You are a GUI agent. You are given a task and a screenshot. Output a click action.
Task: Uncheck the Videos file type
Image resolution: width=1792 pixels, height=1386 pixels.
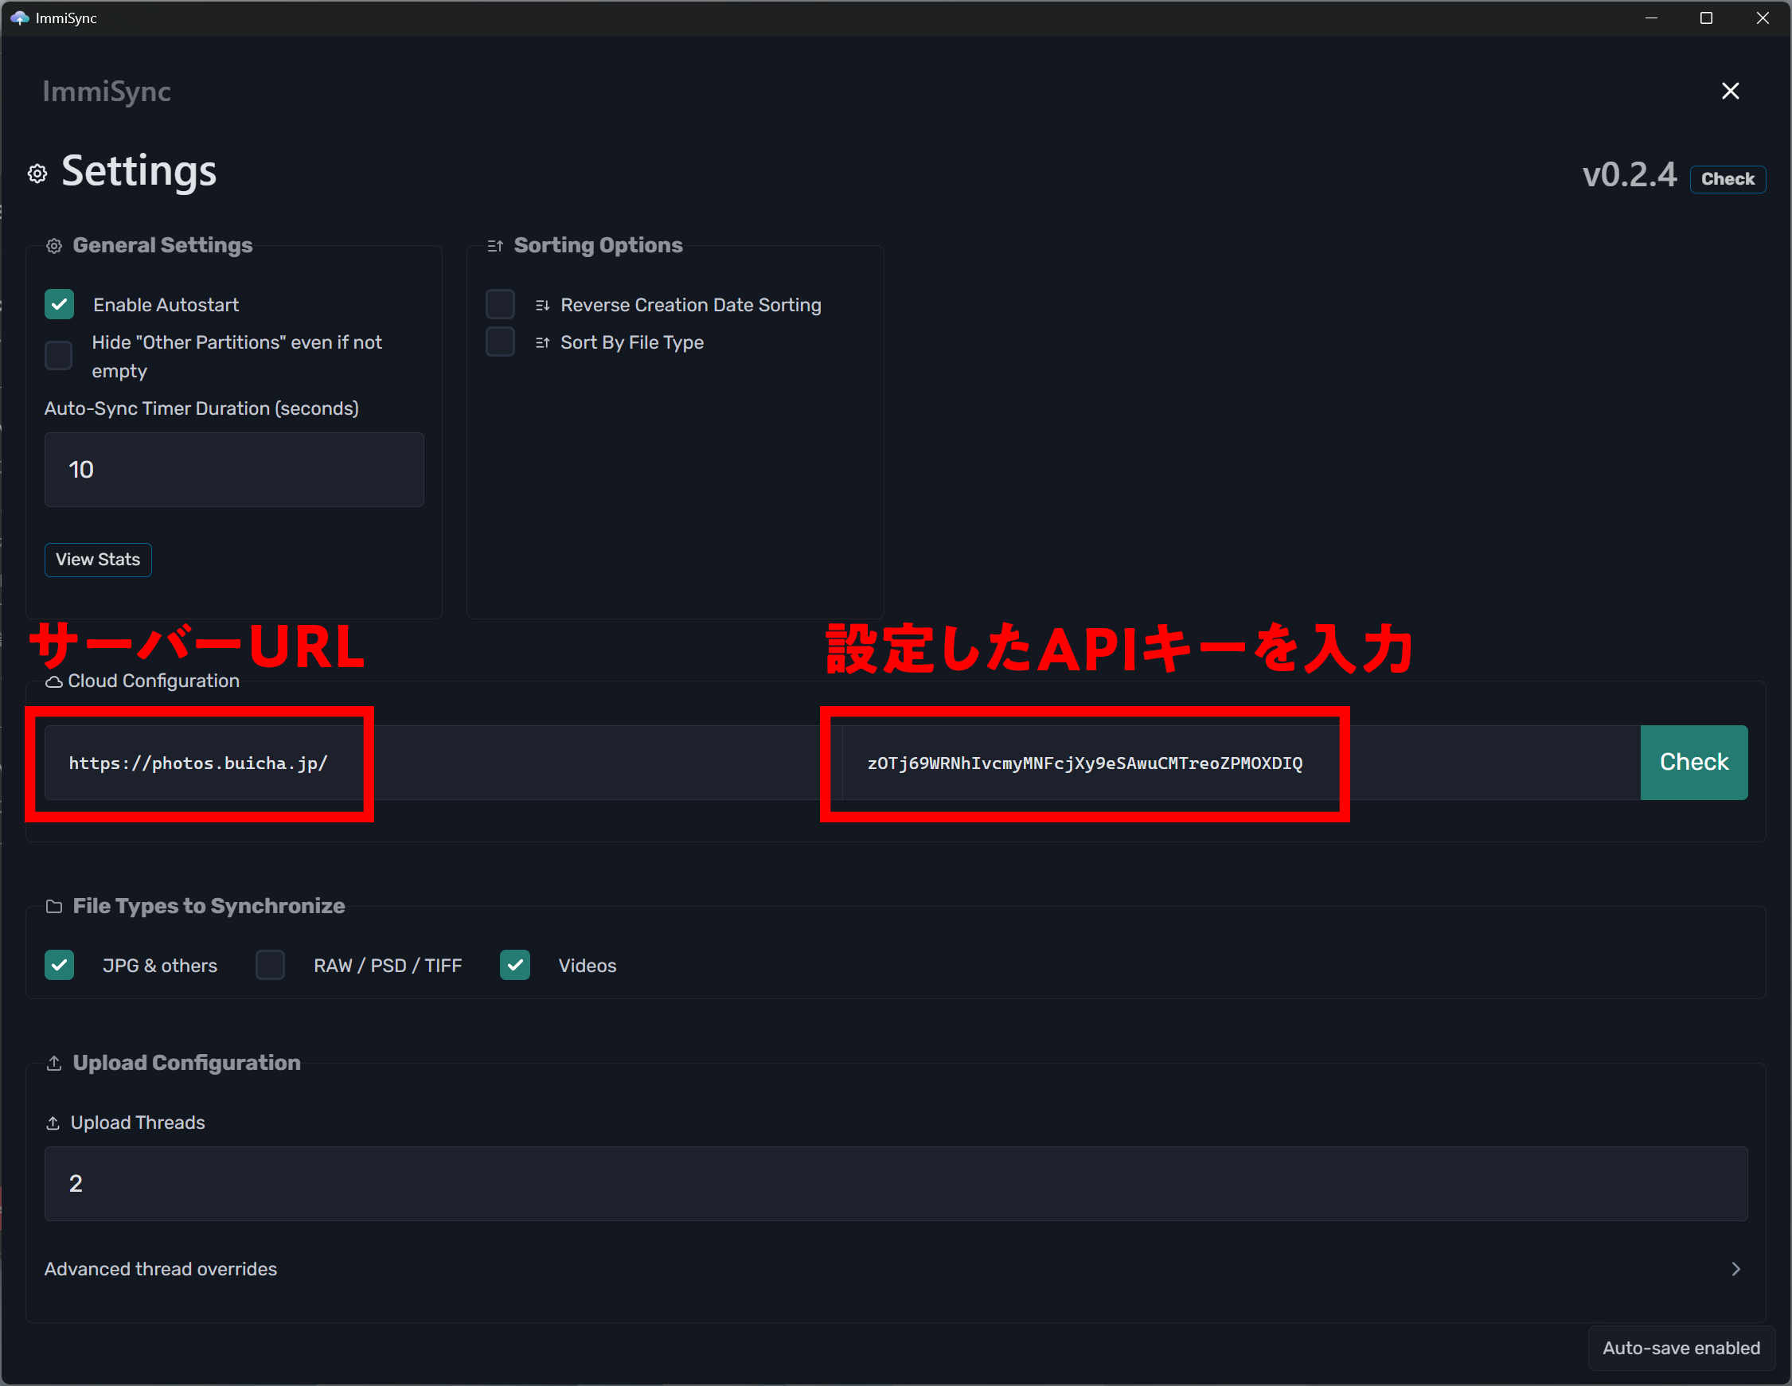514,965
